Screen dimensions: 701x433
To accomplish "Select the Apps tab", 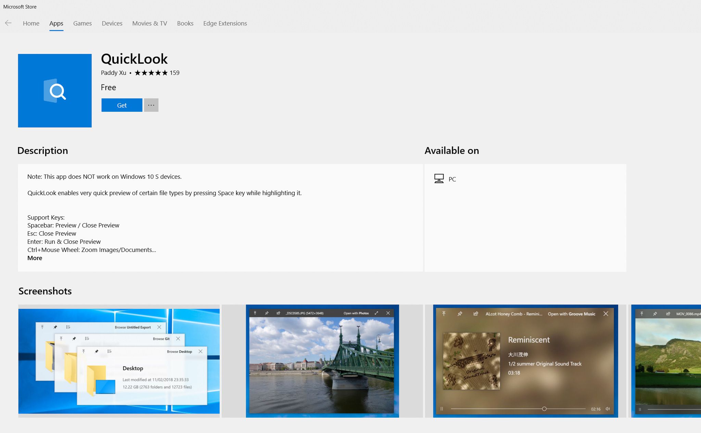I will pyautogui.click(x=56, y=23).
